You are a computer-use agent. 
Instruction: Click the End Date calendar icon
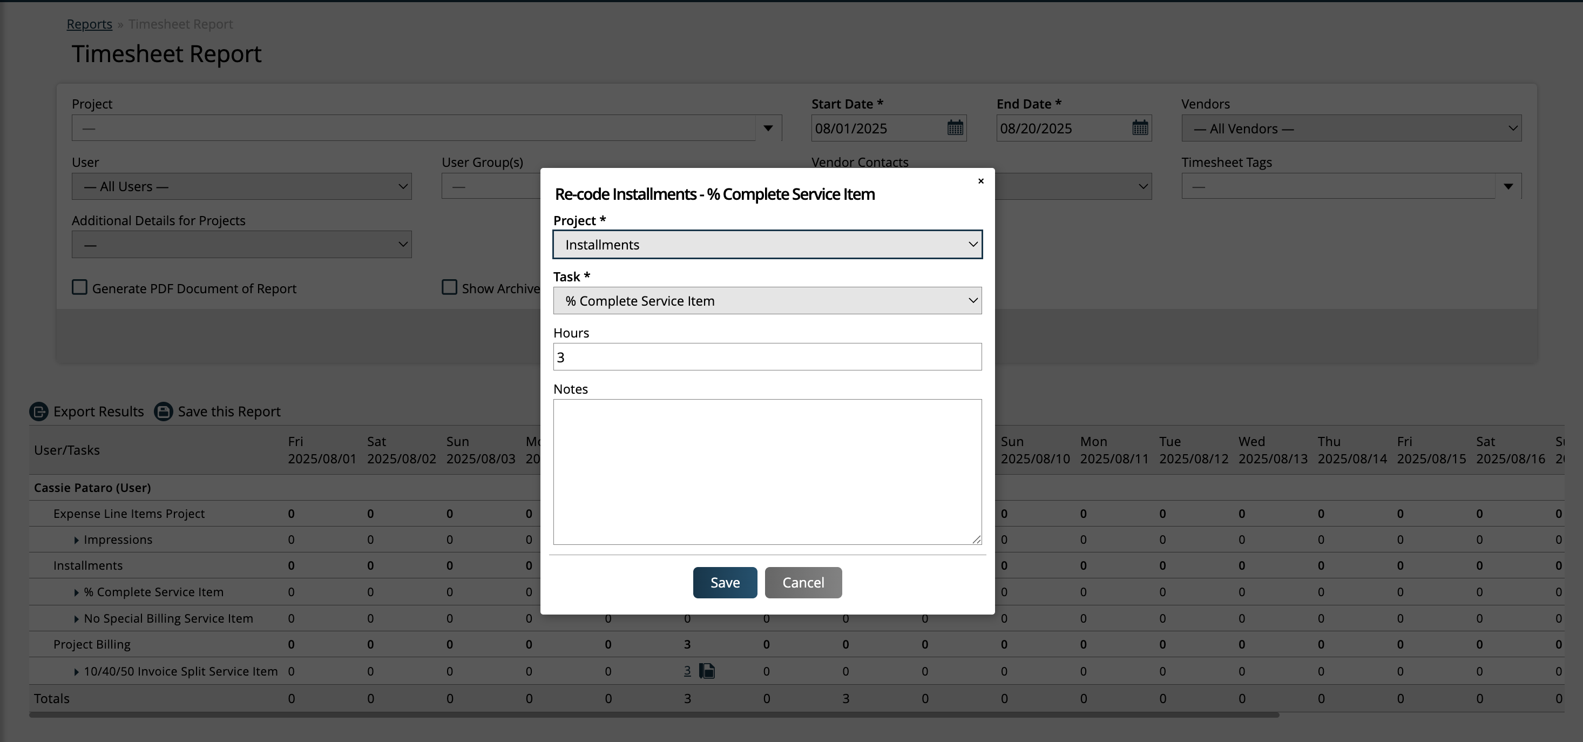click(1140, 128)
